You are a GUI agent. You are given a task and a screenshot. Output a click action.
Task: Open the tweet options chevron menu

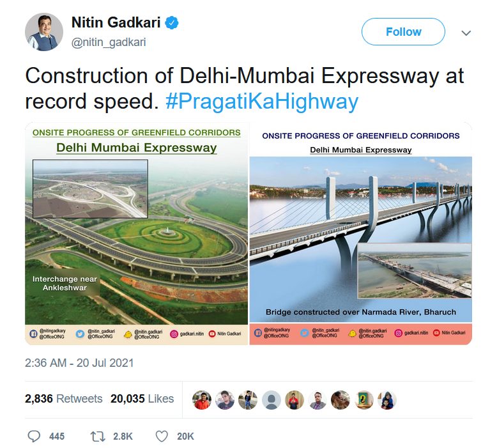pos(466,33)
